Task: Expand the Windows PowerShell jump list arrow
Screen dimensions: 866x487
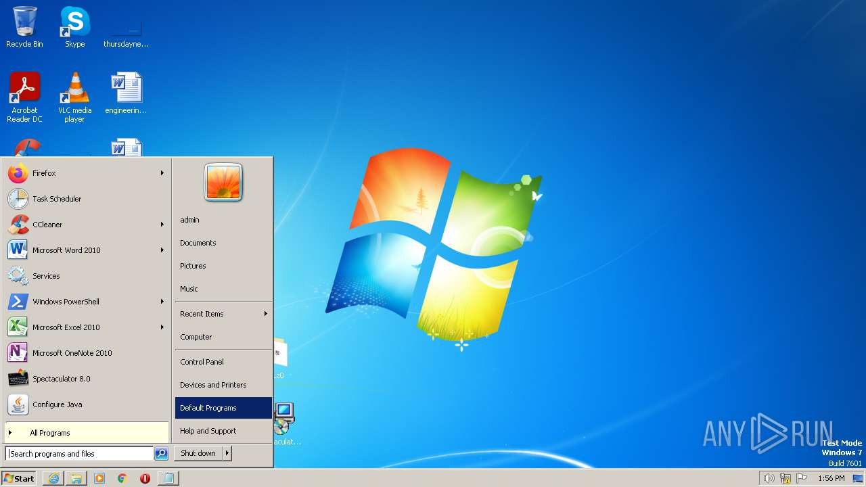Action: click(162, 302)
